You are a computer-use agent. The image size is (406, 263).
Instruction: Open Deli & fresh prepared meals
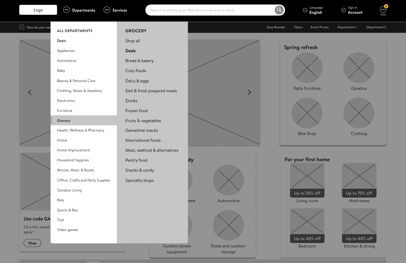[151, 91]
